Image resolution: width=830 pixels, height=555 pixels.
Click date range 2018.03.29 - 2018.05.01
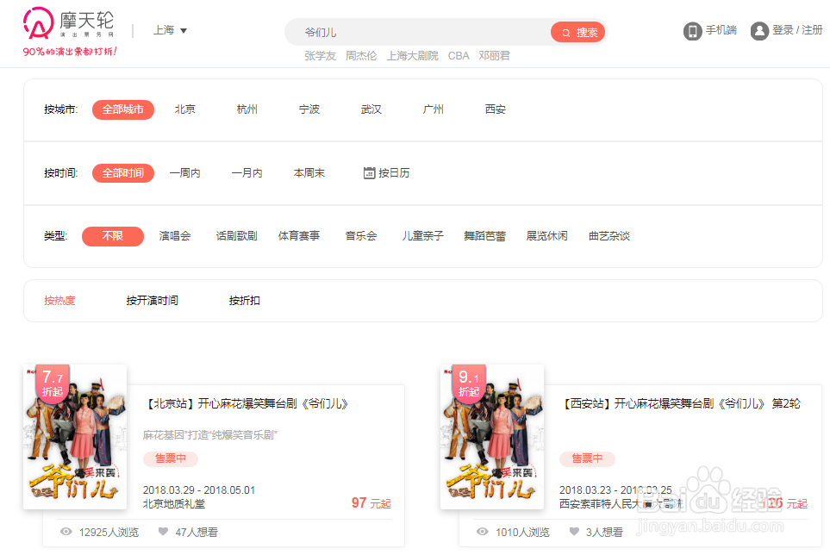point(199,490)
